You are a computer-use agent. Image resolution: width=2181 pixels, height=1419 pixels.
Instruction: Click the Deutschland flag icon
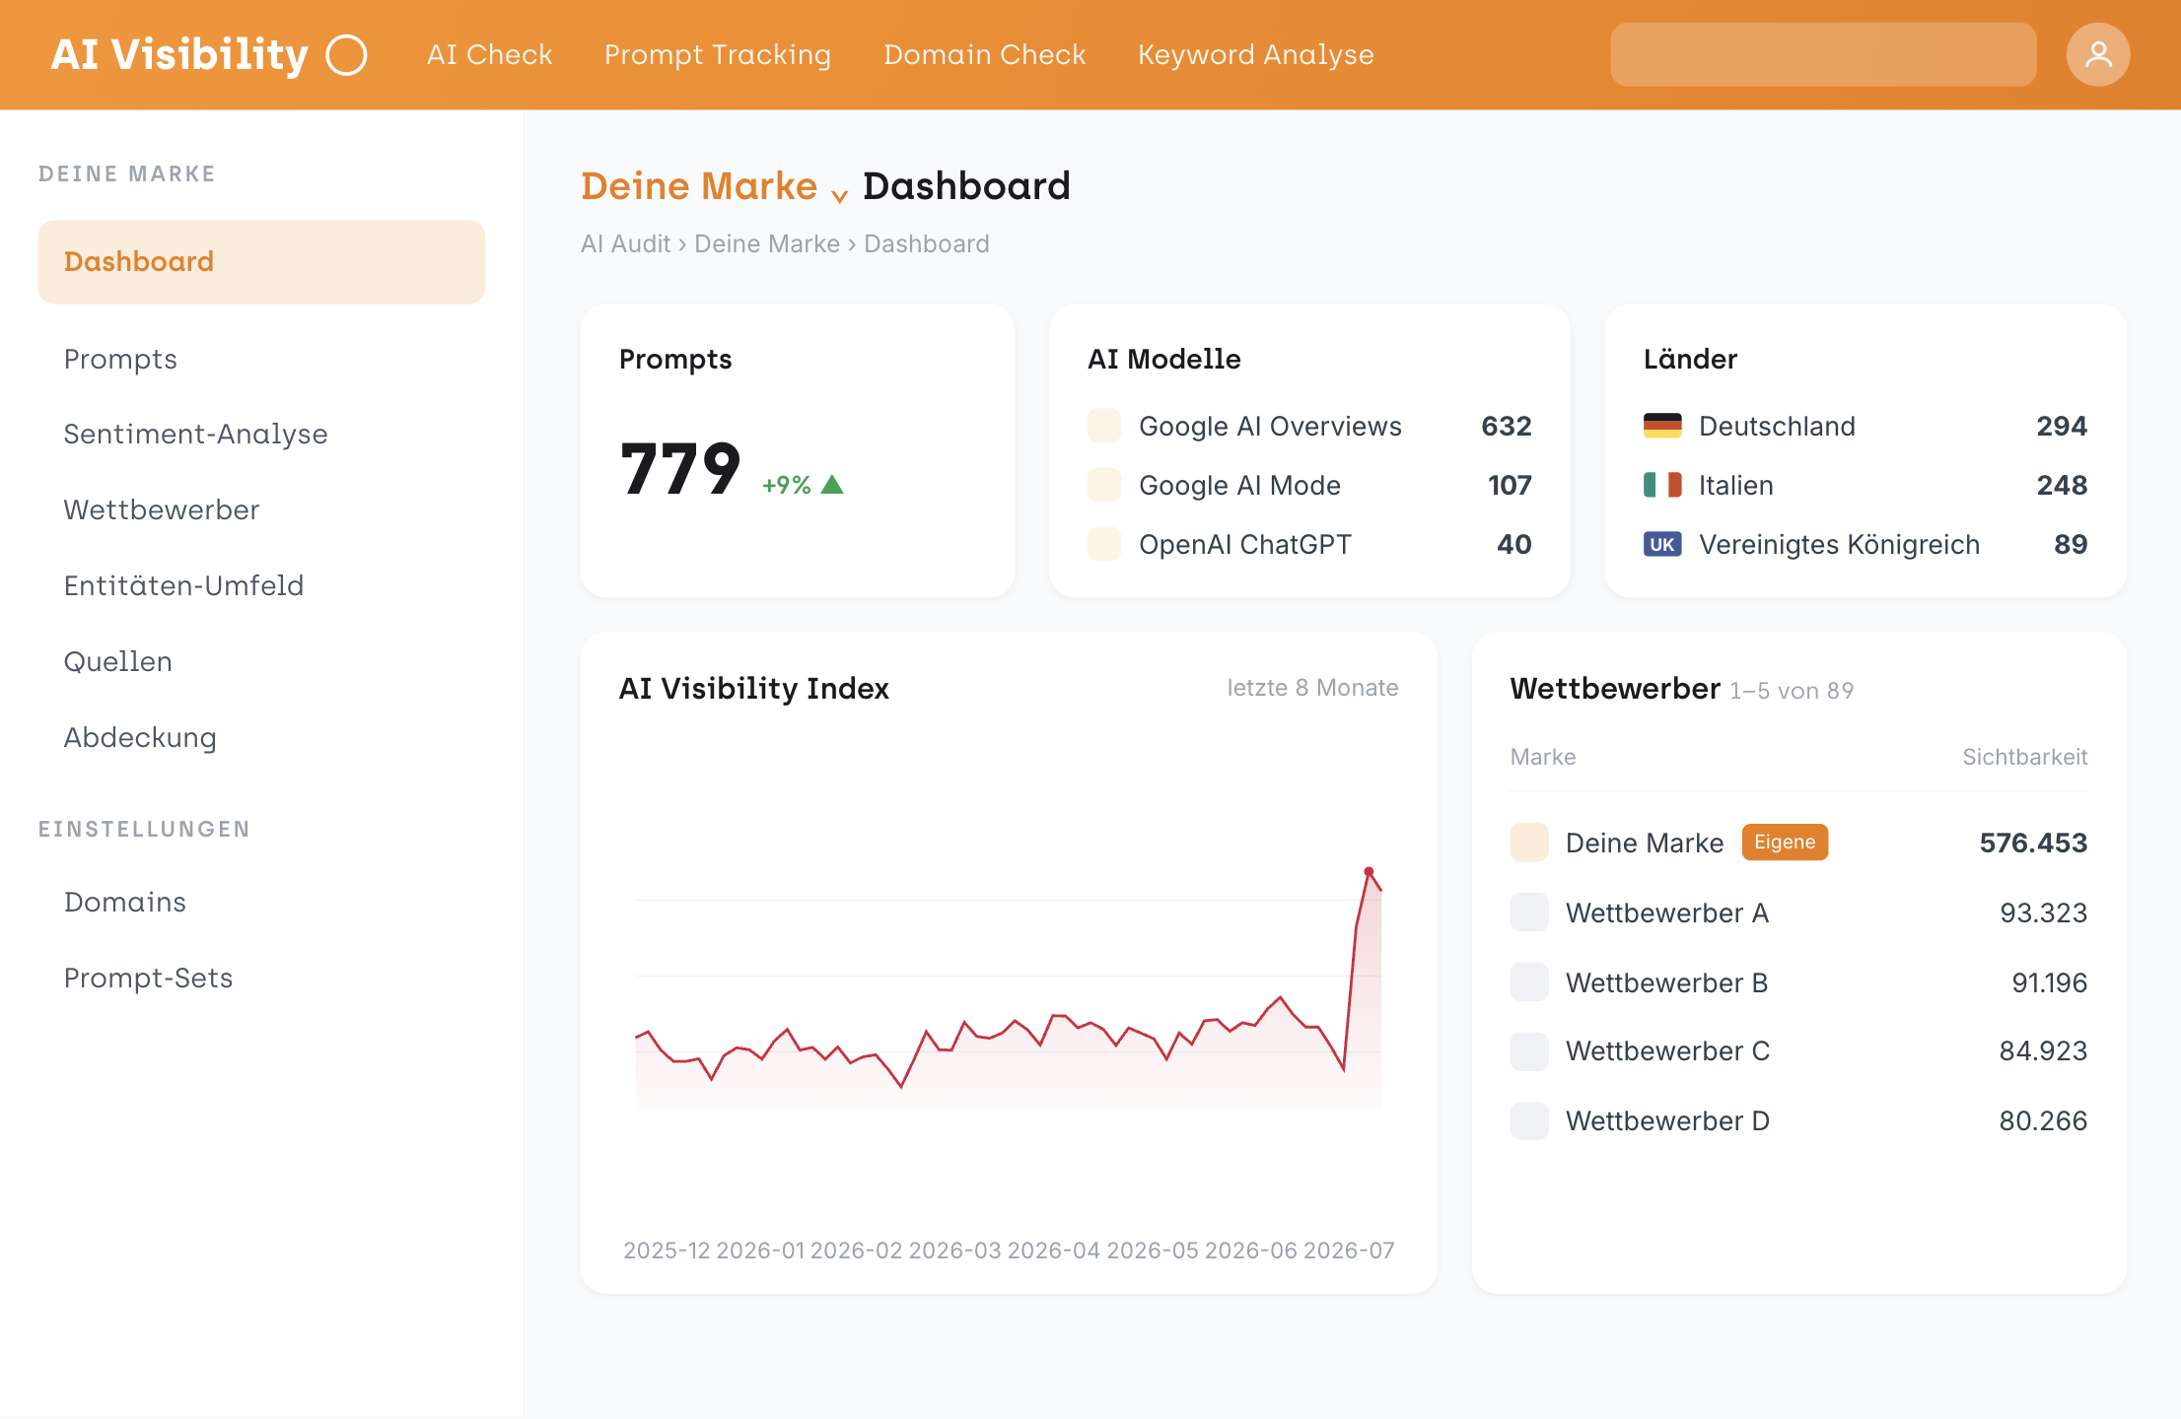pos(1661,426)
